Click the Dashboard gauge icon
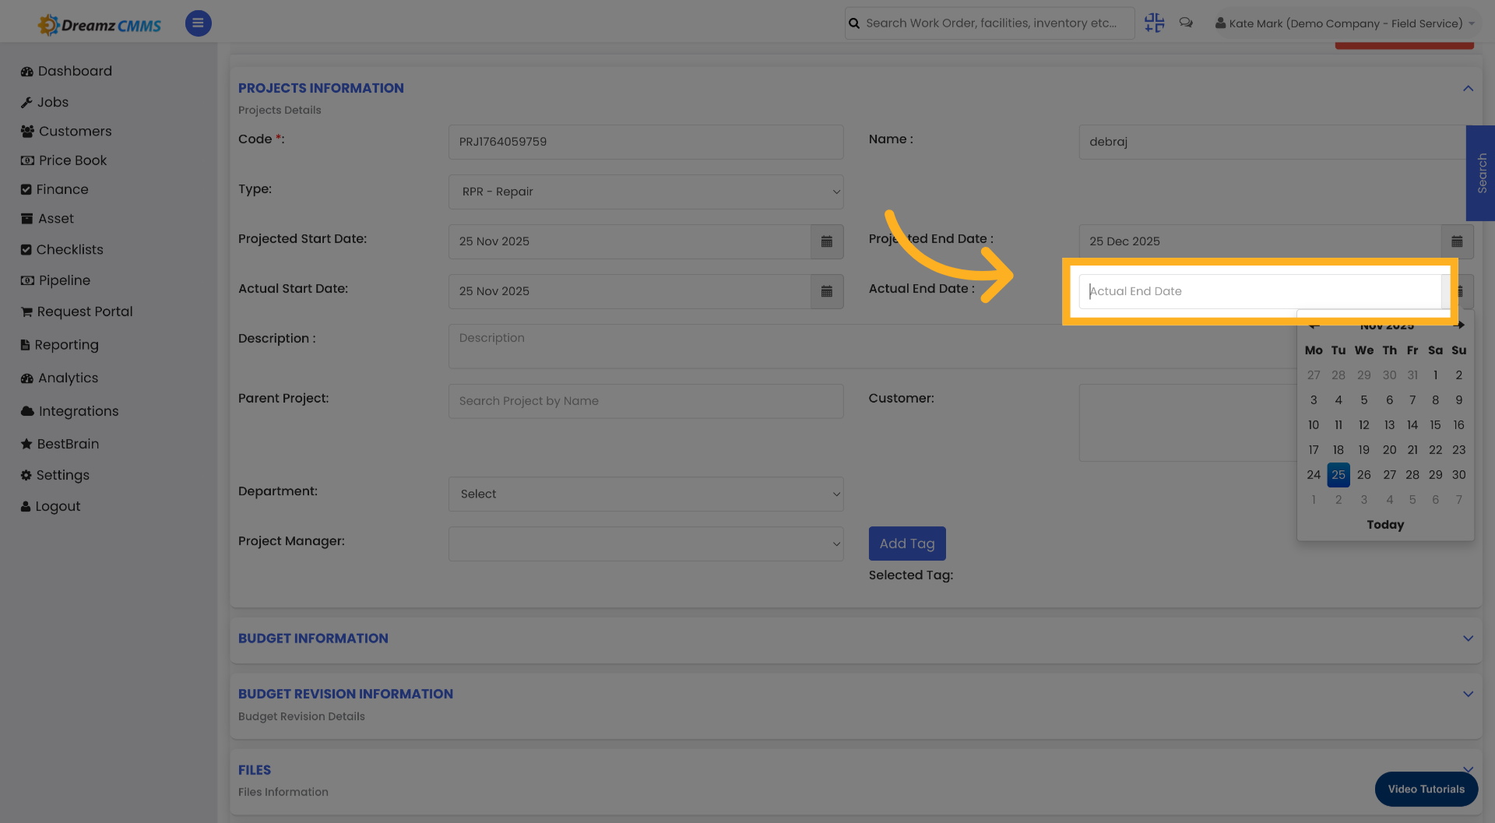The width and height of the screenshot is (1495, 823). coord(27,72)
